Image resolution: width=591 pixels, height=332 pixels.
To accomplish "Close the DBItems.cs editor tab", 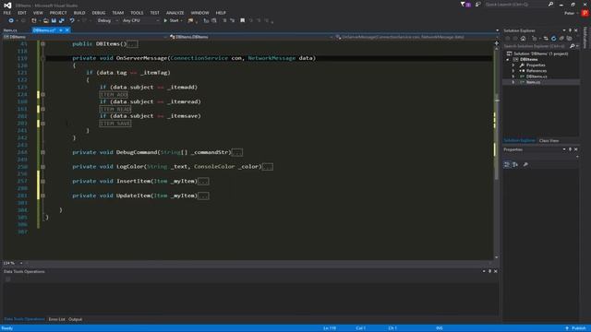I will tap(67, 30).
